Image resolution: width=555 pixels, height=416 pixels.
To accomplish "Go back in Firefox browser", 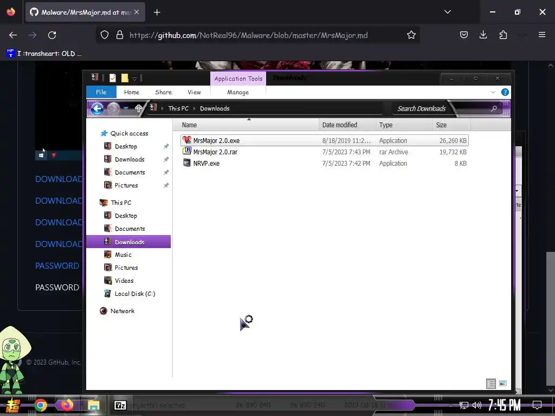I will tap(13, 35).
